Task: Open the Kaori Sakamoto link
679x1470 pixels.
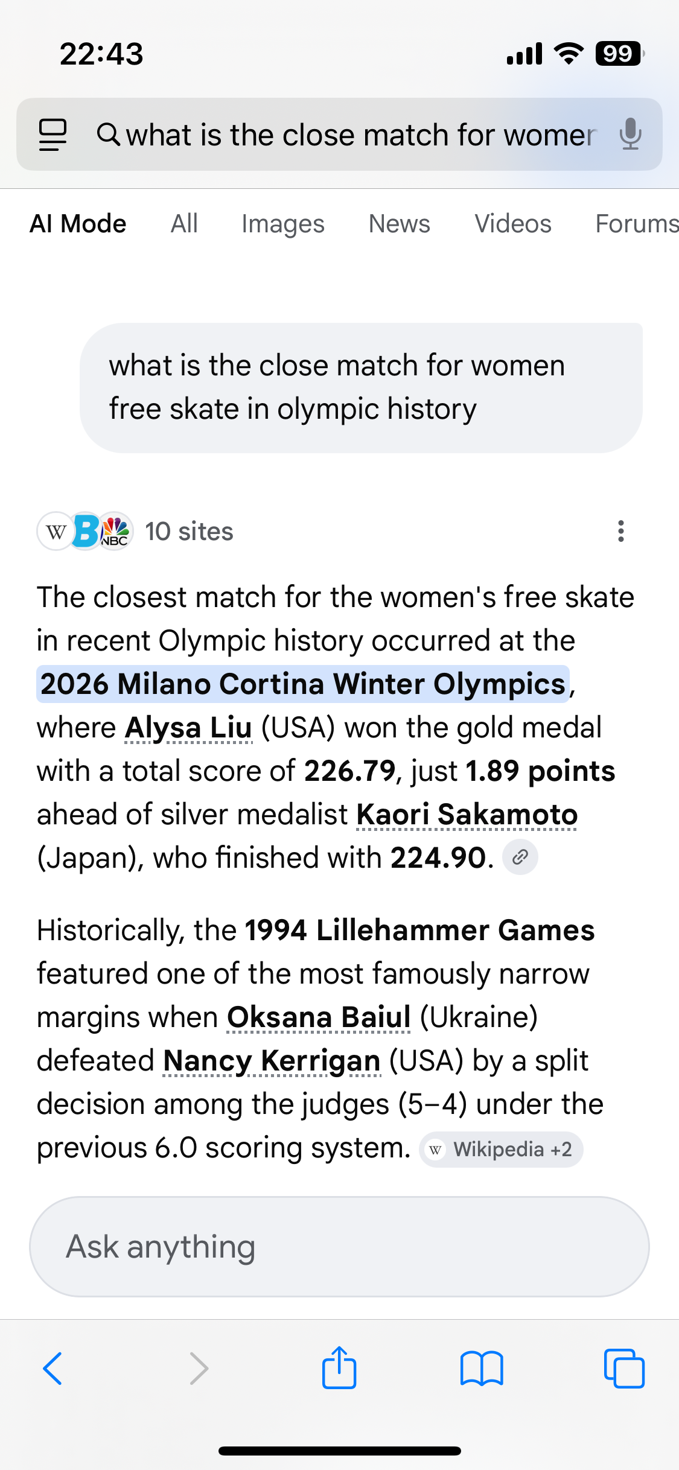Action: tap(467, 815)
